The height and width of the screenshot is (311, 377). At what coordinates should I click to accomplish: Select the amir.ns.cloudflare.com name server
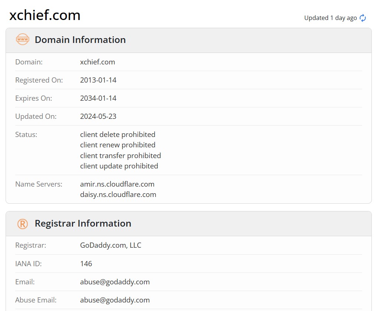[117, 184]
